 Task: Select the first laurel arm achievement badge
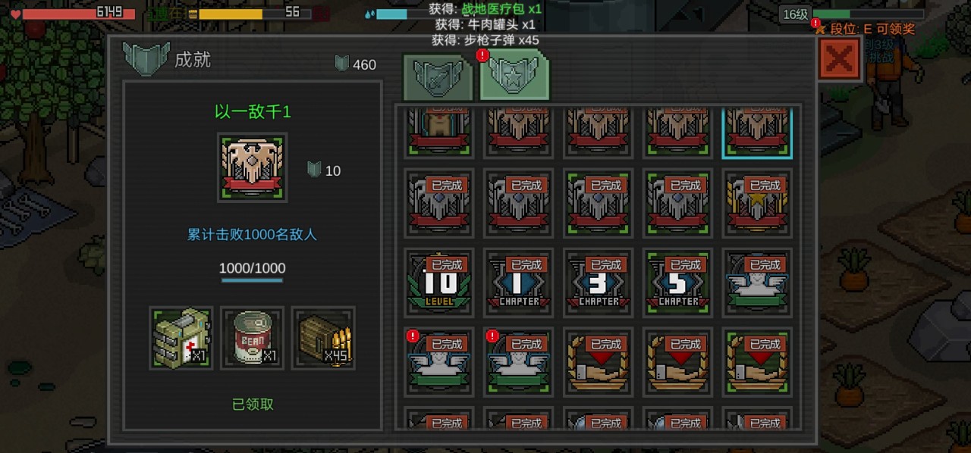point(599,361)
